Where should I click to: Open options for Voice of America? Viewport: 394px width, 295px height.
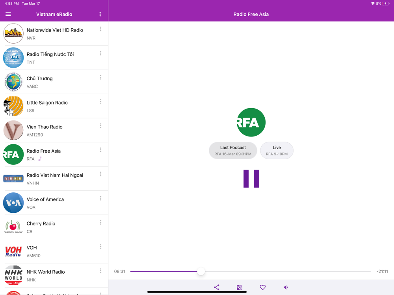pyautogui.click(x=101, y=198)
